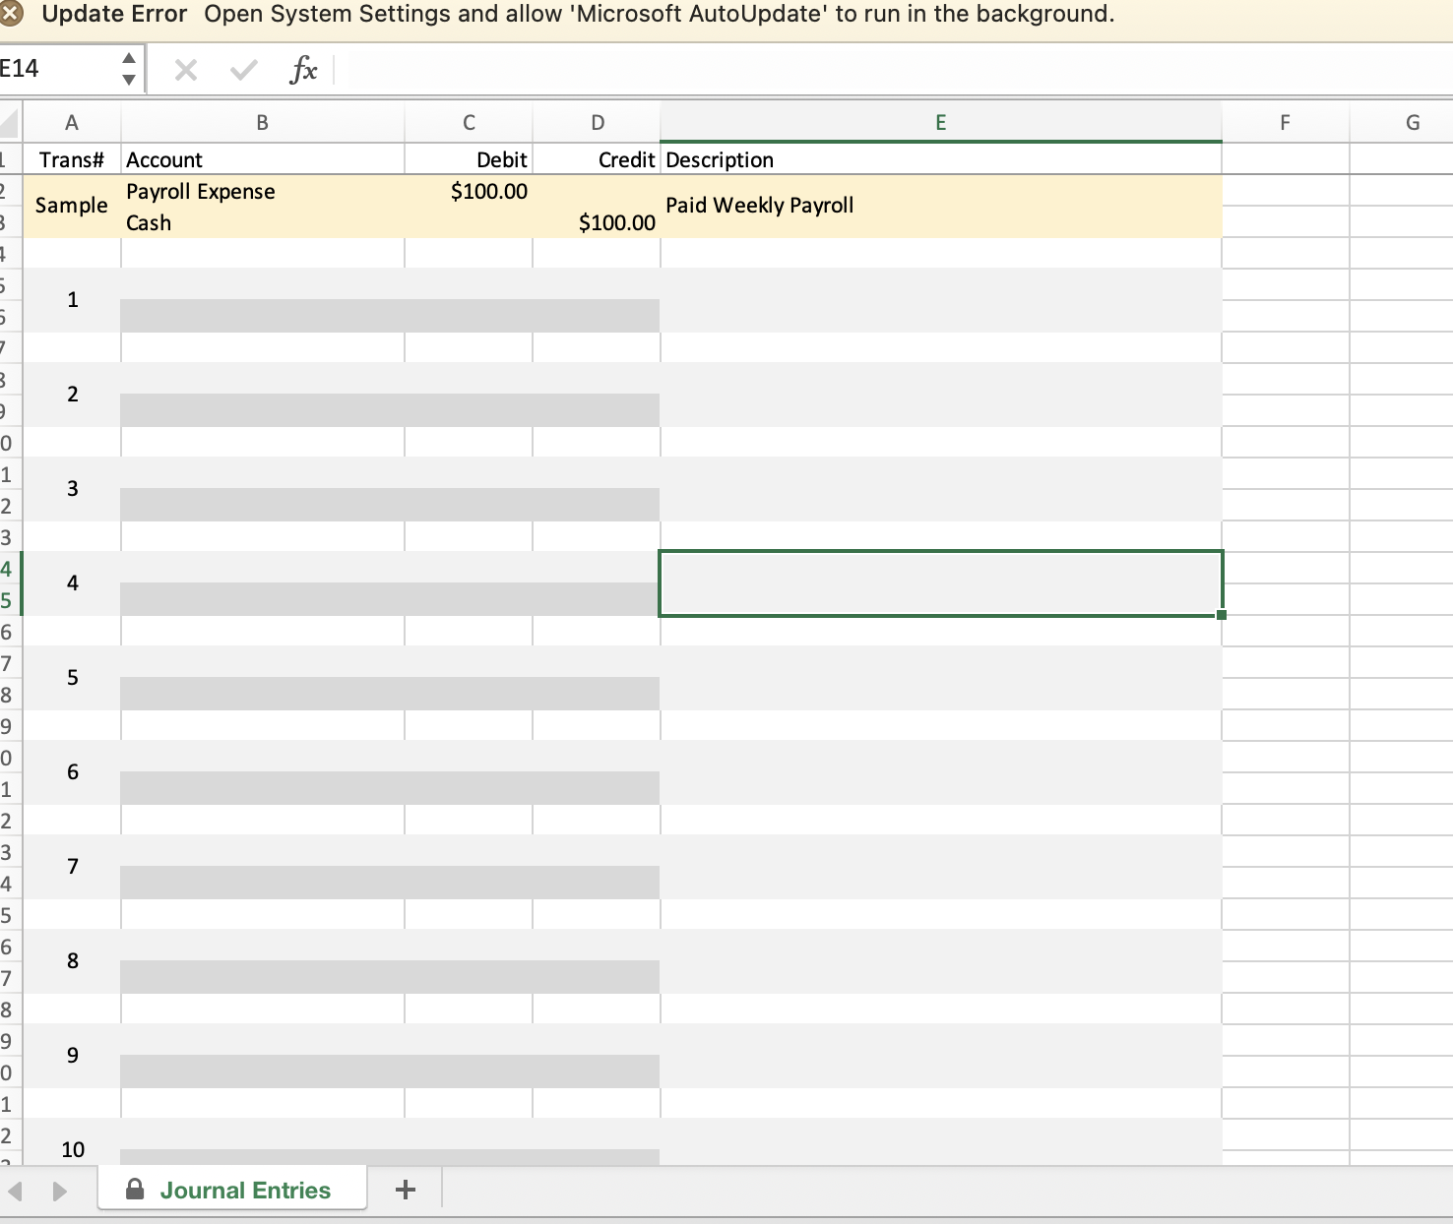This screenshot has height=1224, width=1453.
Task: Expand the Name Box dropdown arrows
Action: 129,69
